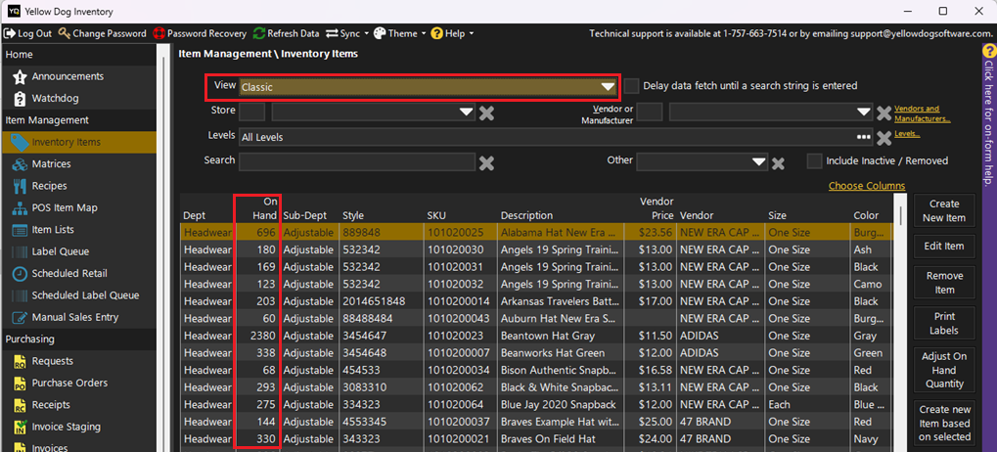Click the Log Out icon in toolbar
The image size is (997, 452).
coord(11,33)
